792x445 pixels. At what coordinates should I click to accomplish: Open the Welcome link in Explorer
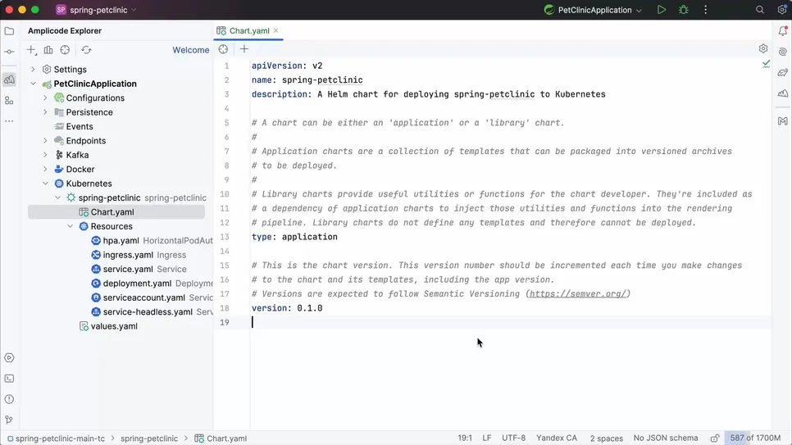[x=191, y=50]
